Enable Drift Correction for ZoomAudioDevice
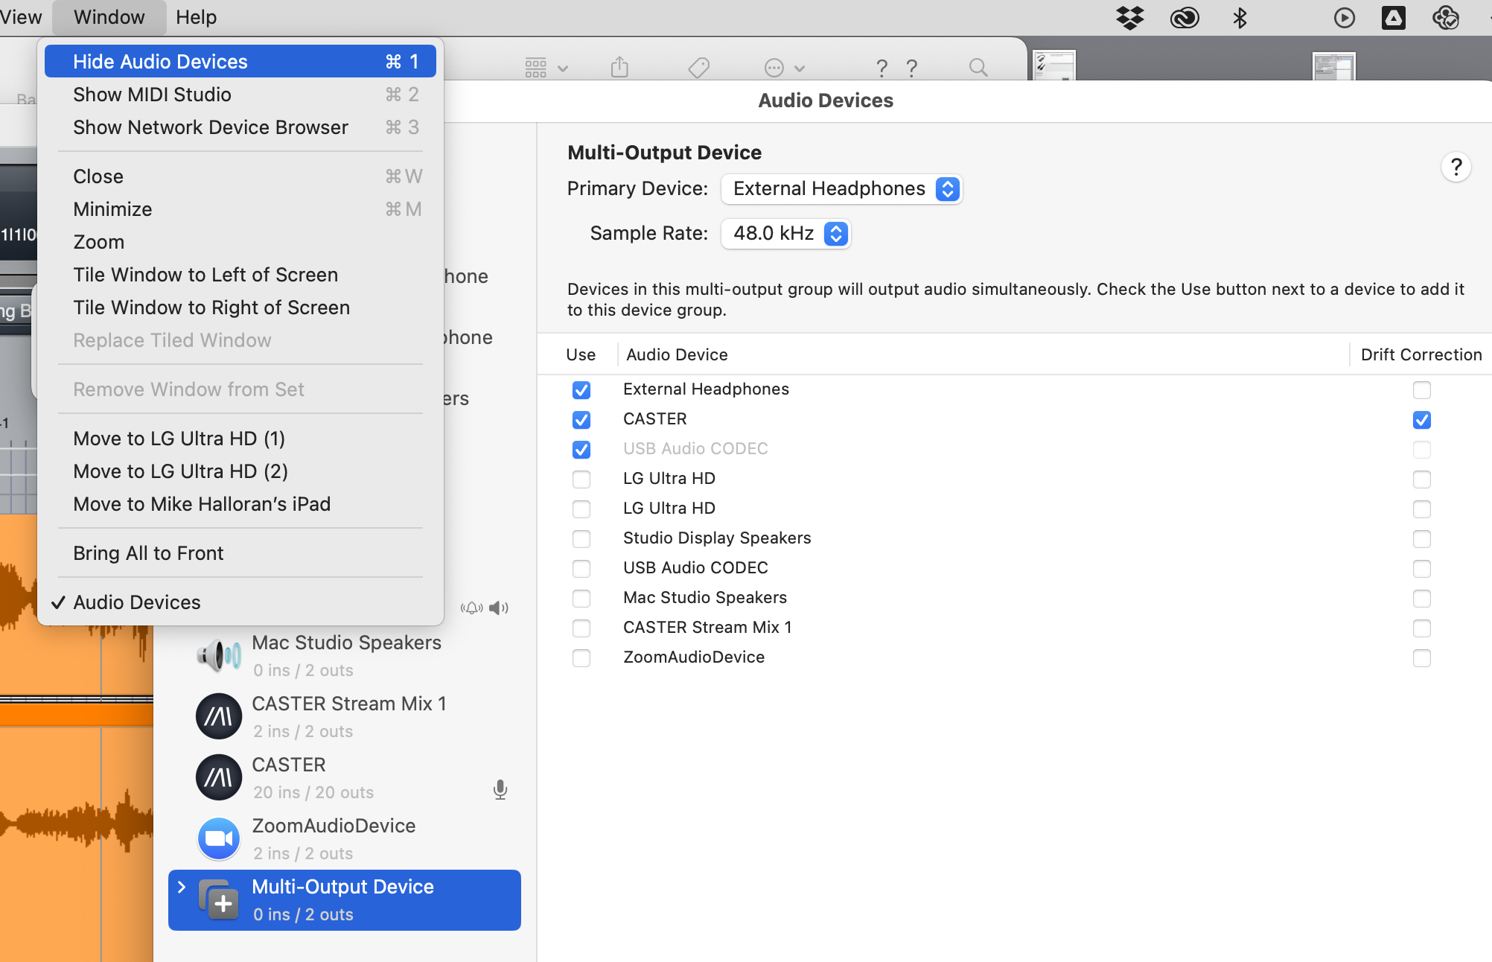Screen dimensions: 1492x962 click(1421, 657)
